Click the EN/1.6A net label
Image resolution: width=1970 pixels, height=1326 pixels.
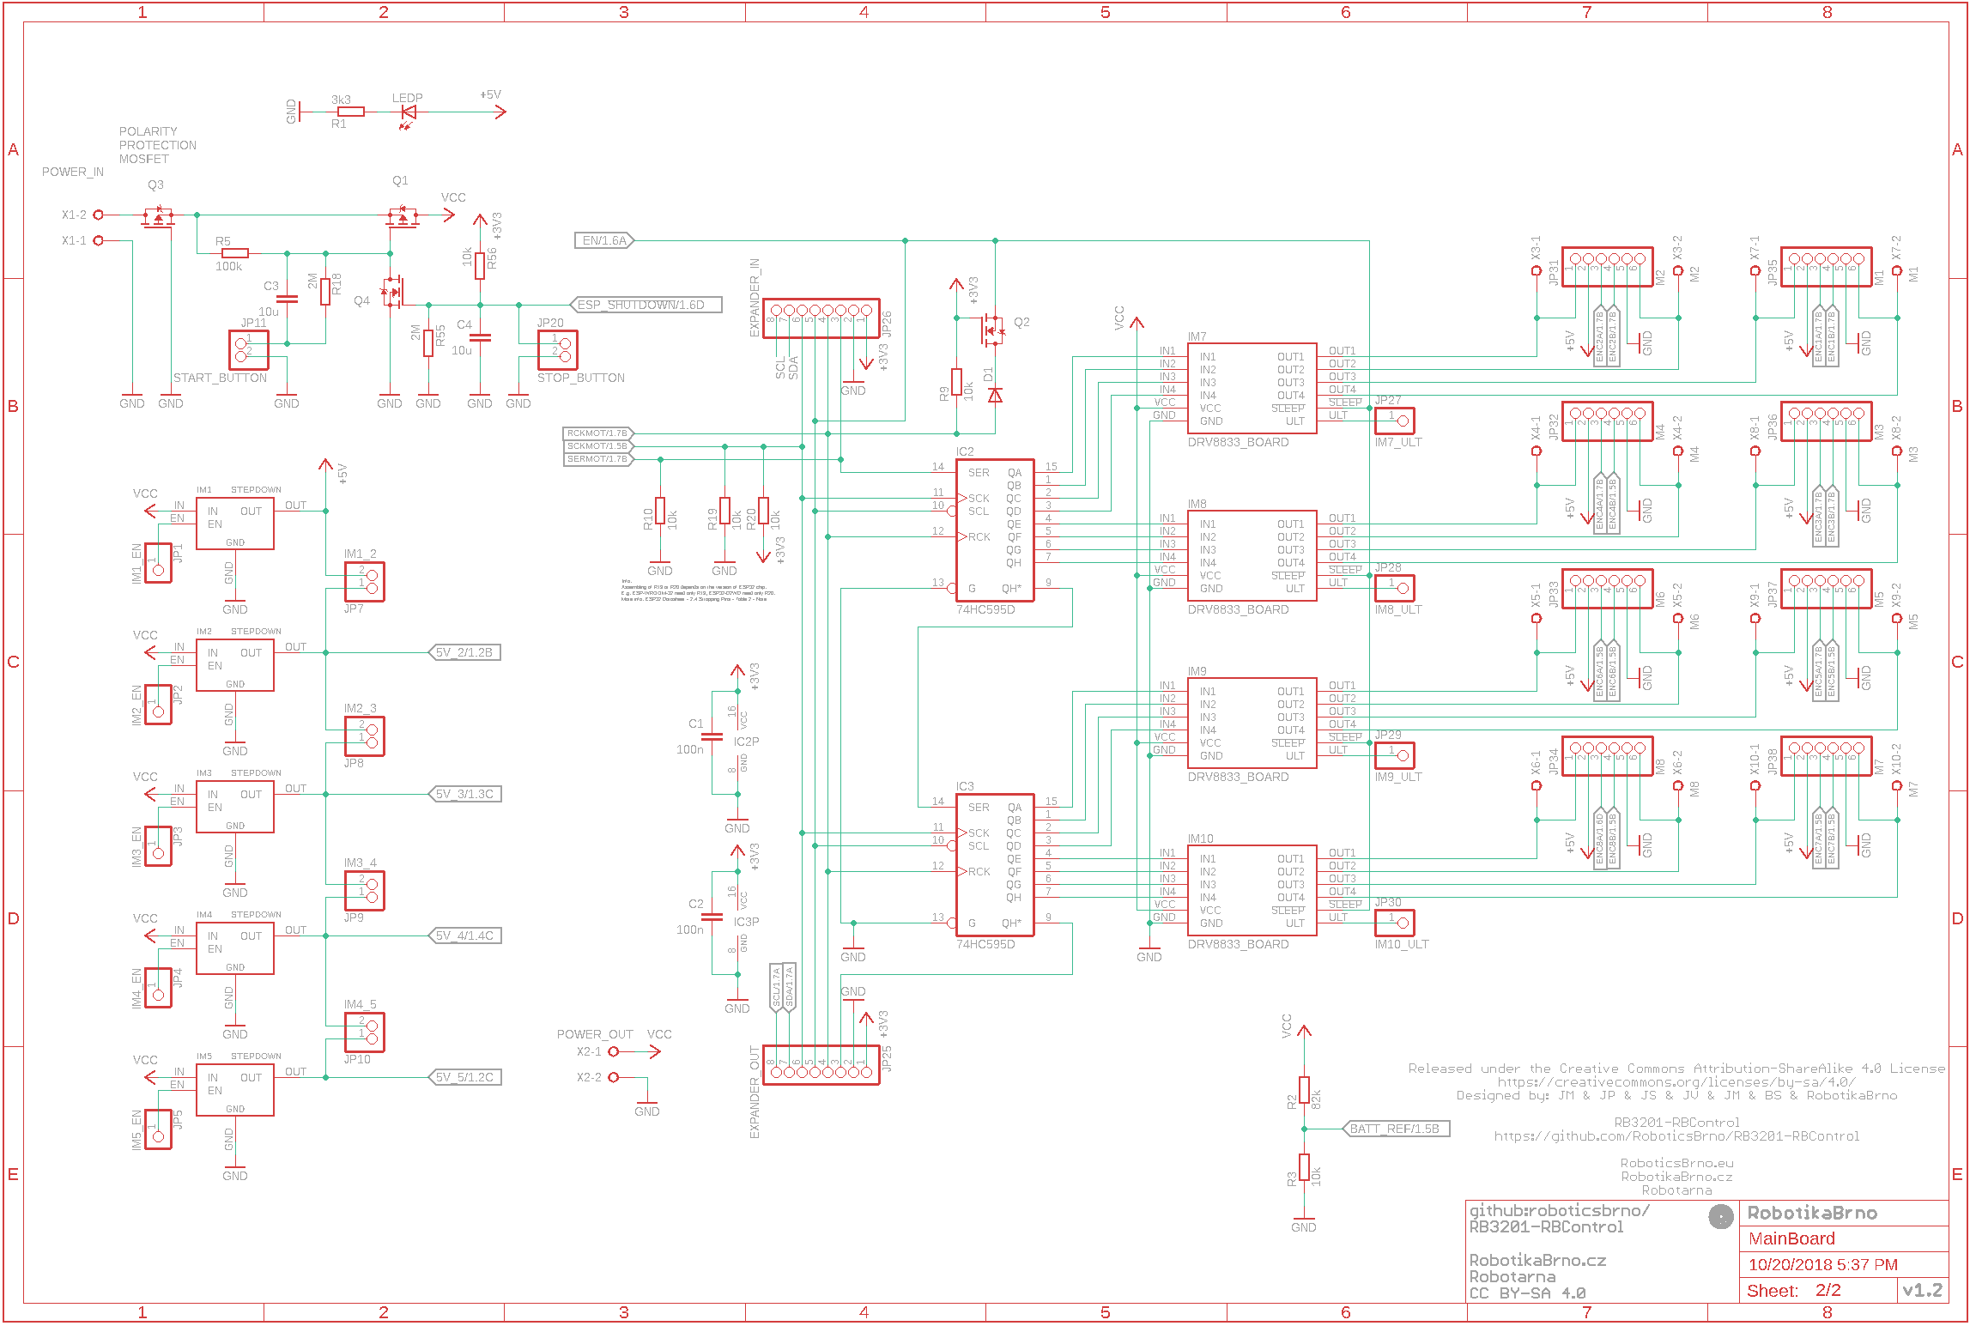(604, 240)
